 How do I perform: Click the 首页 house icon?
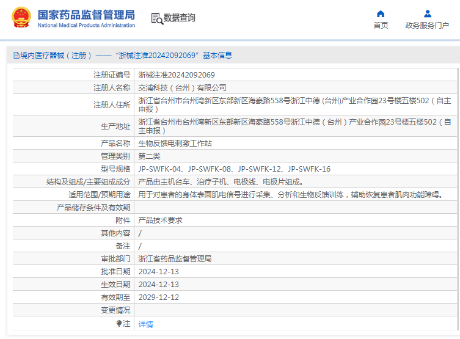tap(381, 14)
